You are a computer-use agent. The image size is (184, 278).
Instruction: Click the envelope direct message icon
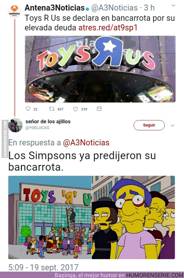99,109
